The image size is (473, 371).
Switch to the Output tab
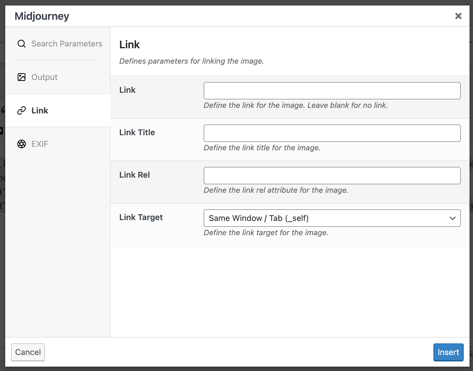44,77
